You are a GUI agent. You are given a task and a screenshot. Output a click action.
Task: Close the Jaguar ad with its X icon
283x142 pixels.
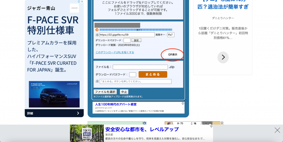[x=82, y=1]
